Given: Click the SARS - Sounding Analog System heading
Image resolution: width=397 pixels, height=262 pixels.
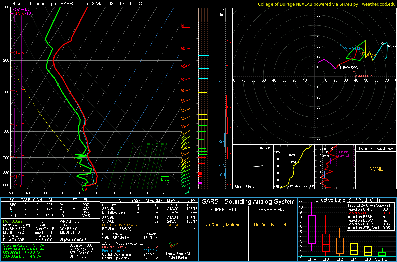Looking at the screenshot, I should 248,202.
